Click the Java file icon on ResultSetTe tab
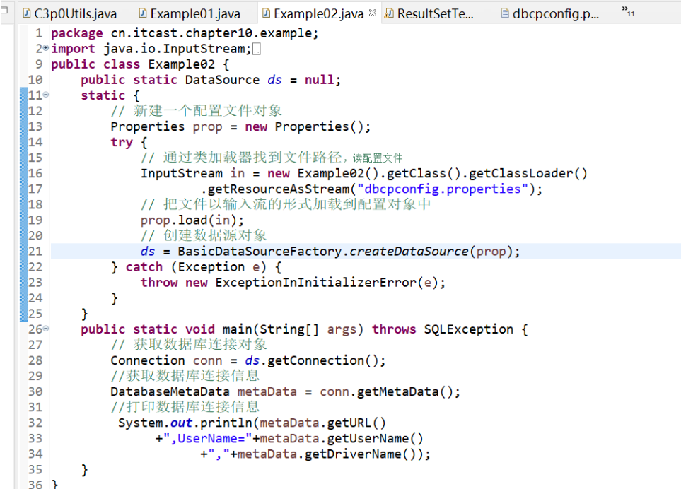The image size is (681, 489). (x=388, y=12)
